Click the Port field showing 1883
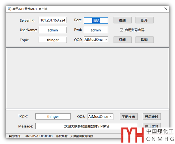The height and width of the screenshot is (144, 175). coord(96,20)
